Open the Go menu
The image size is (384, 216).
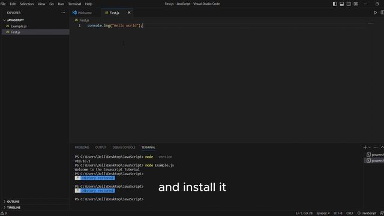pyautogui.click(x=52, y=4)
